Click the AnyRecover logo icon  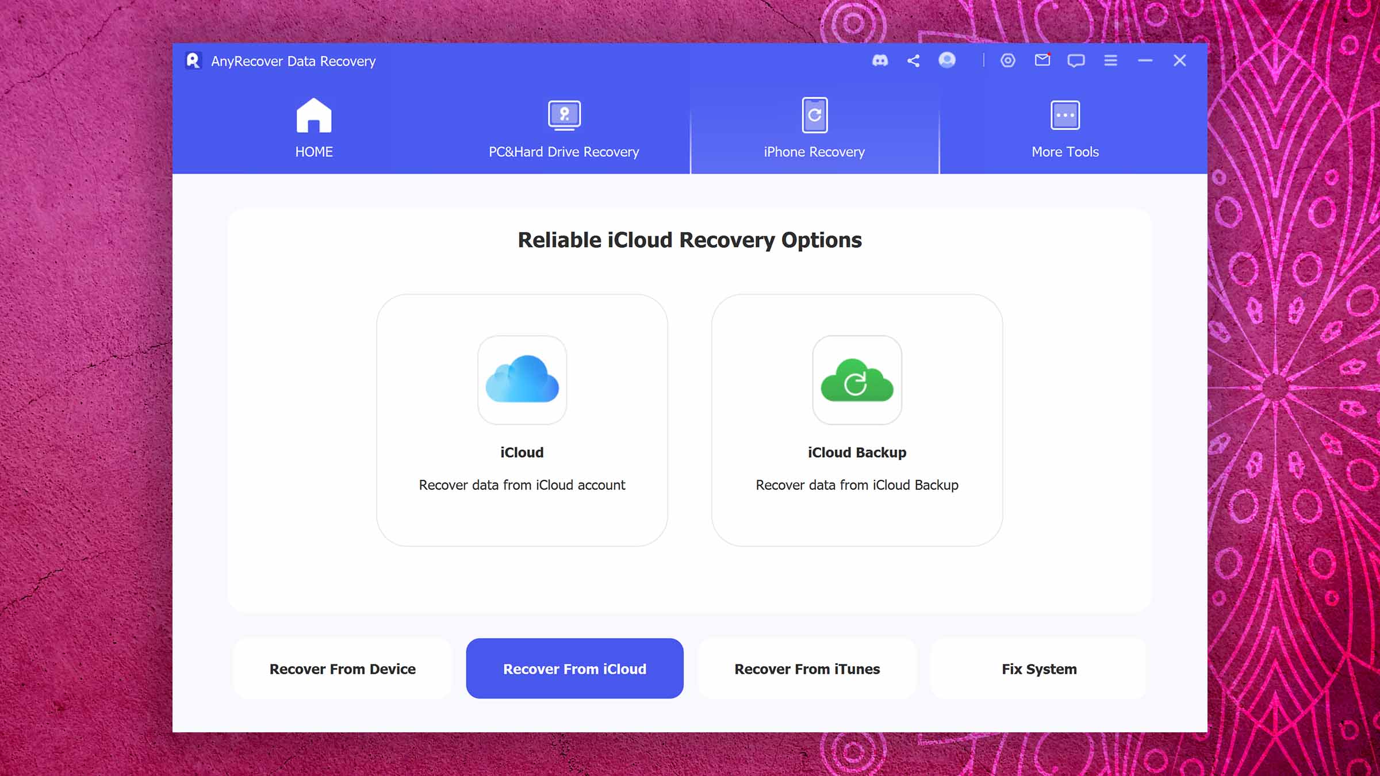tap(193, 61)
